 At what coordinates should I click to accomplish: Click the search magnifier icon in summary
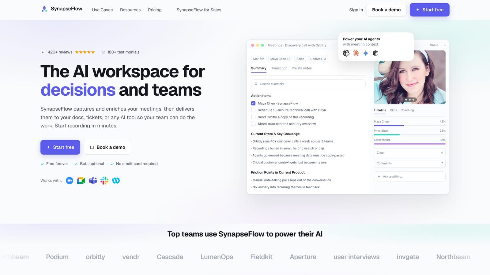click(x=256, y=84)
